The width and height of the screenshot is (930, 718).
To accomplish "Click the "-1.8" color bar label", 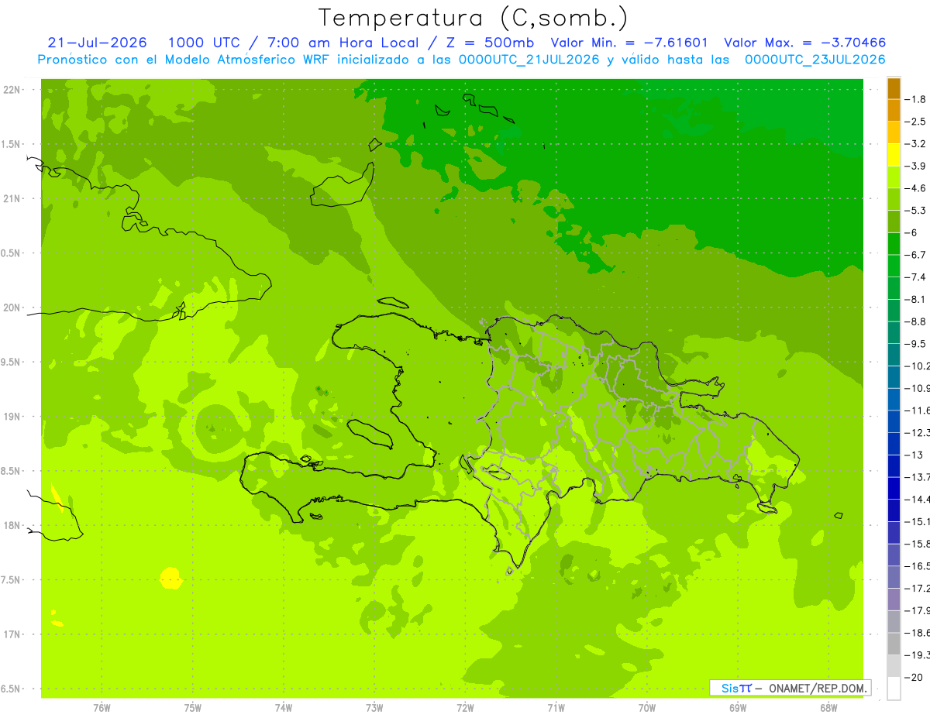I will coord(916,99).
